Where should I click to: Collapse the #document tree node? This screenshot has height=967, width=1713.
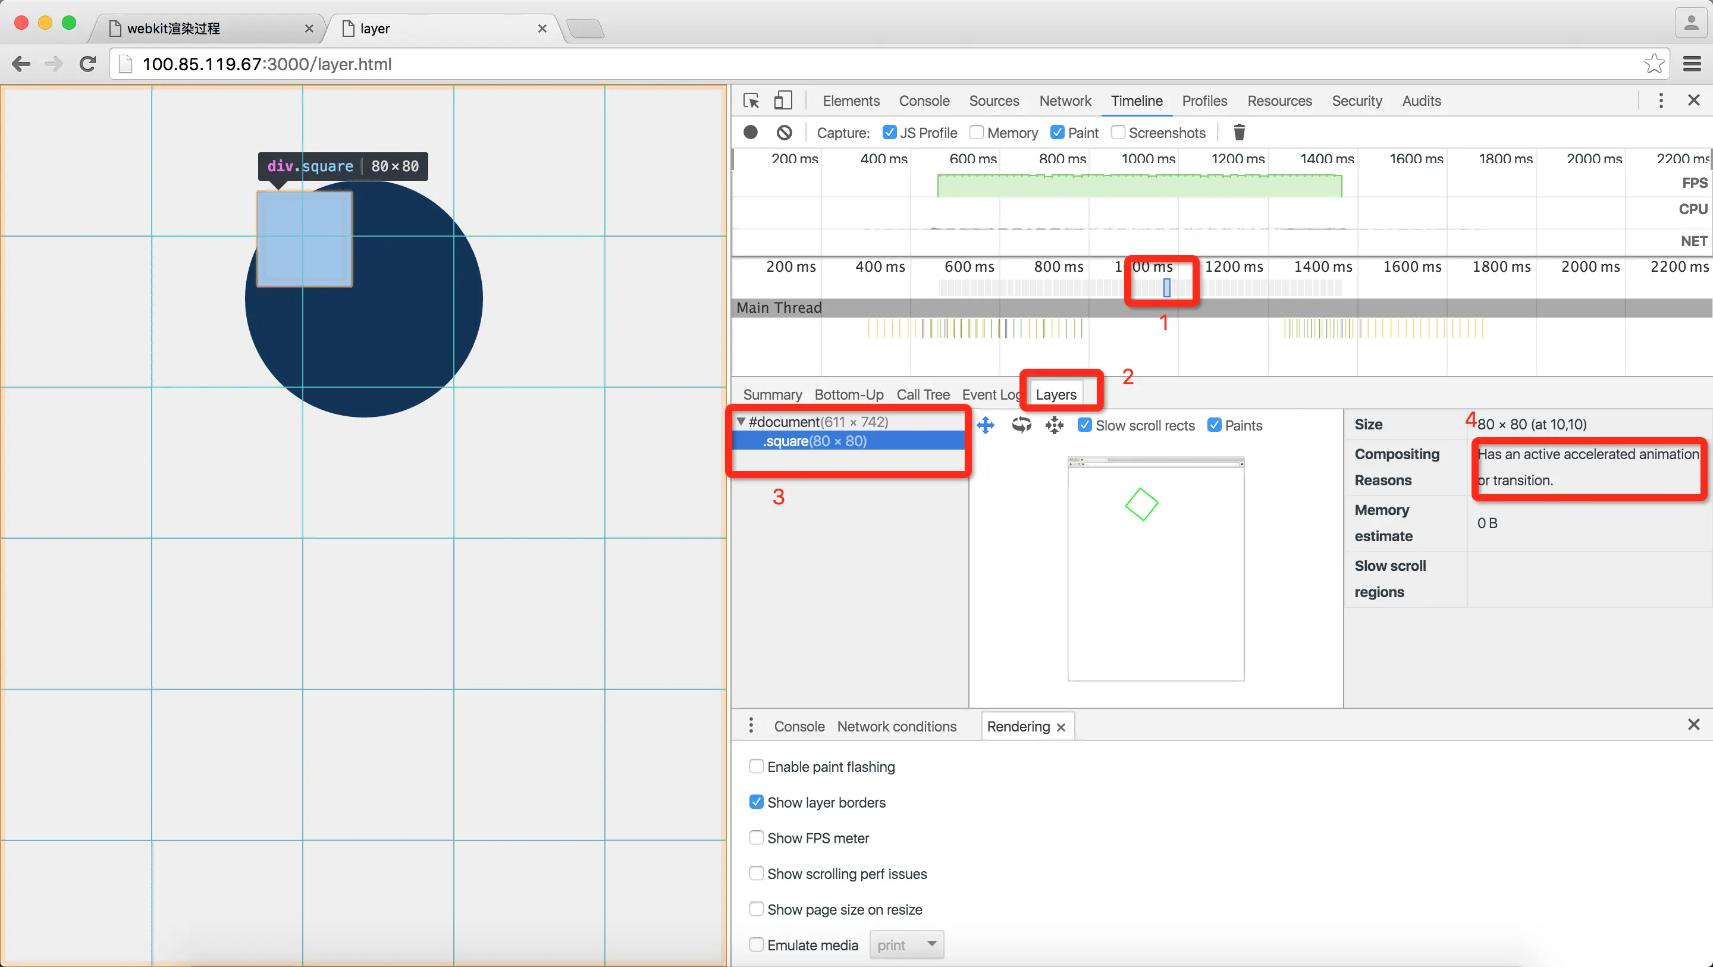(741, 422)
